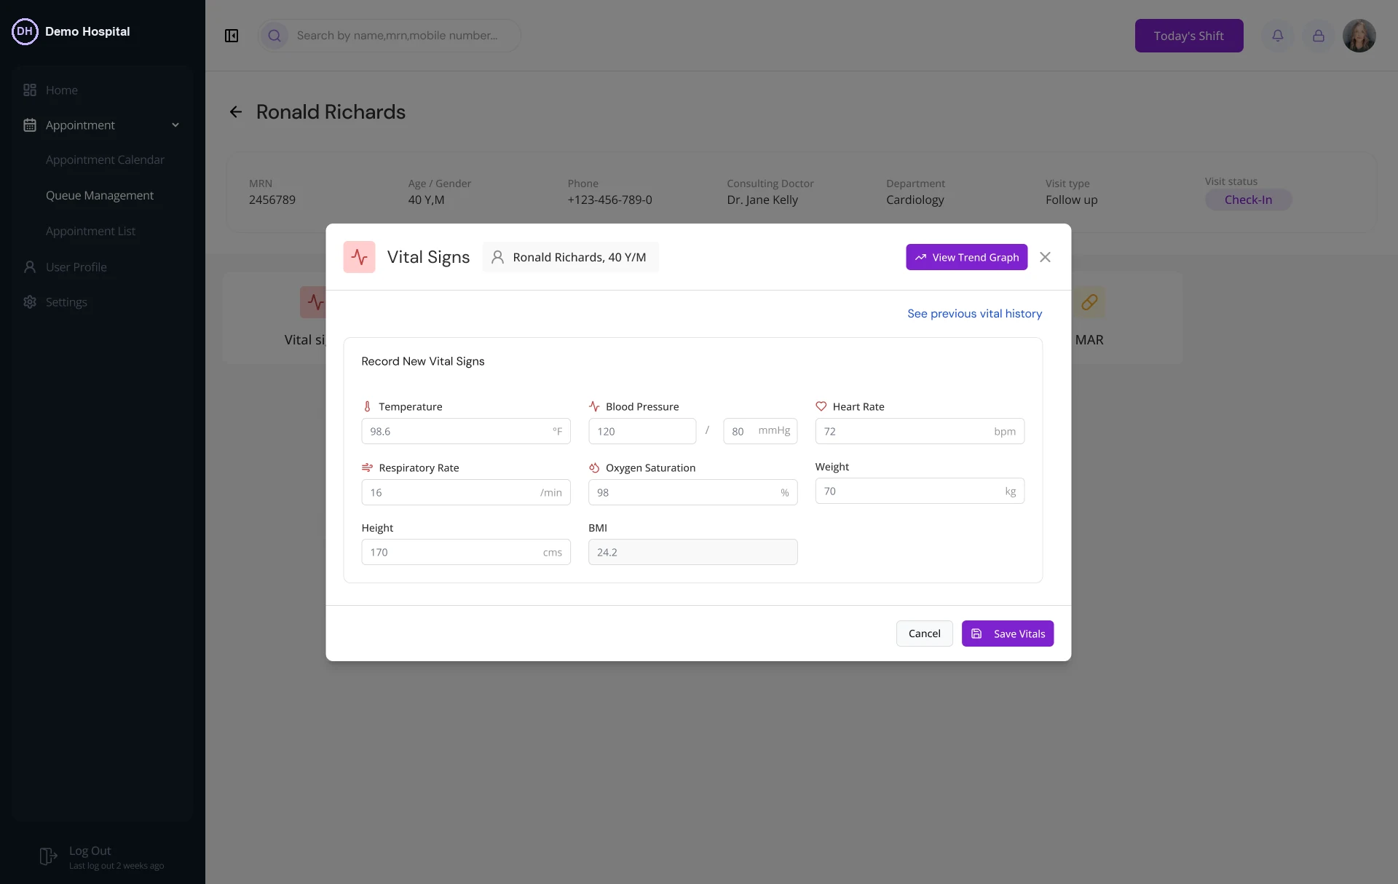Click the Home grid icon
The image size is (1398, 884).
click(x=30, y=90)
